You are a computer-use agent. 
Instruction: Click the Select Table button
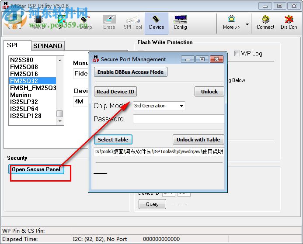point(113,139)
